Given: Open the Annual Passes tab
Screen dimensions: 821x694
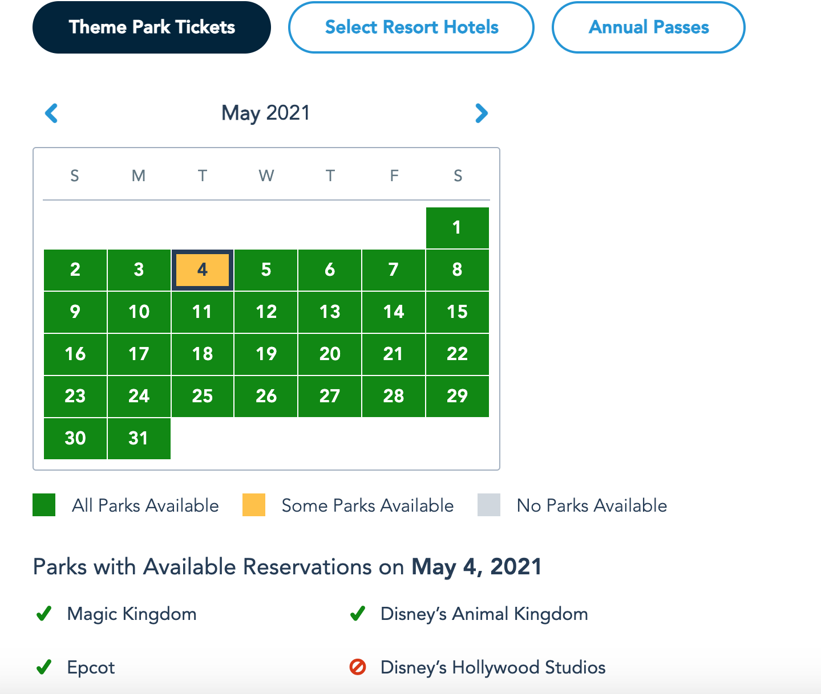Looking at the screenshot, I should point(649,27).
